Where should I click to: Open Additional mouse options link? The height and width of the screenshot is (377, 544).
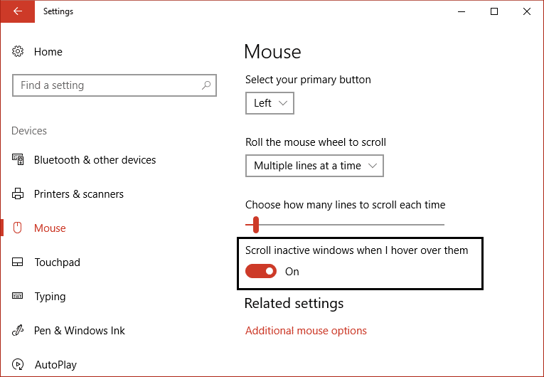tap(306, 331)
